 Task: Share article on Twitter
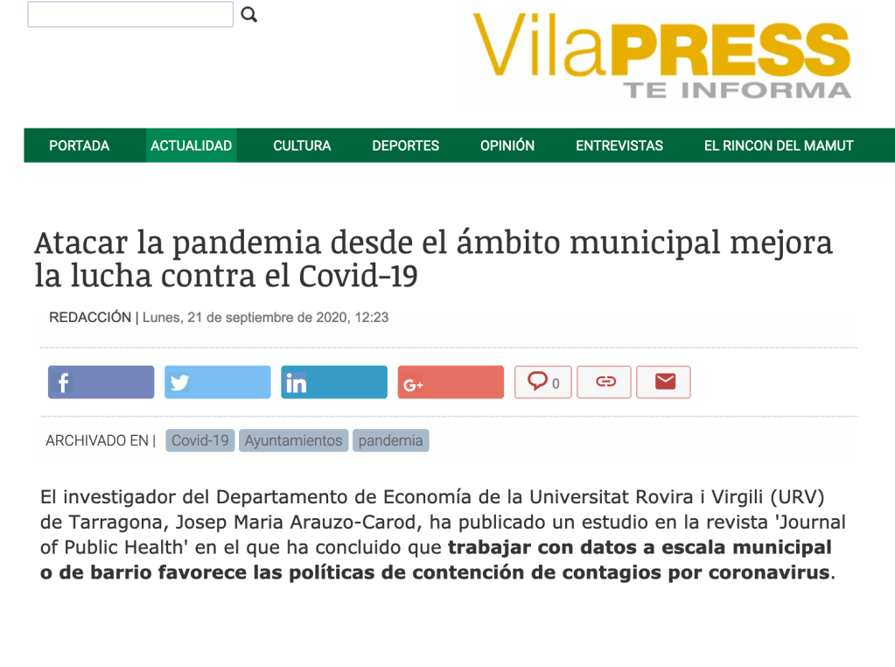(218, 383)
